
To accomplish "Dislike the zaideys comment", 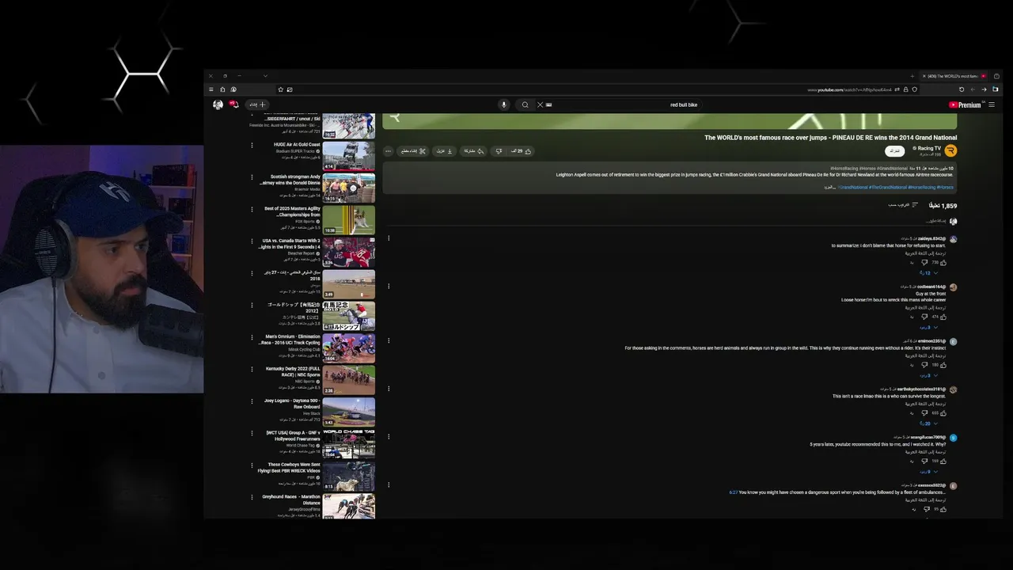I will tap(924, 262).
